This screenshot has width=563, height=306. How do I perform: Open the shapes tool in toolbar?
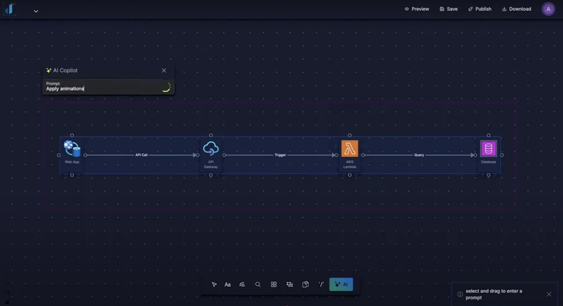click(x=242, y=285)
